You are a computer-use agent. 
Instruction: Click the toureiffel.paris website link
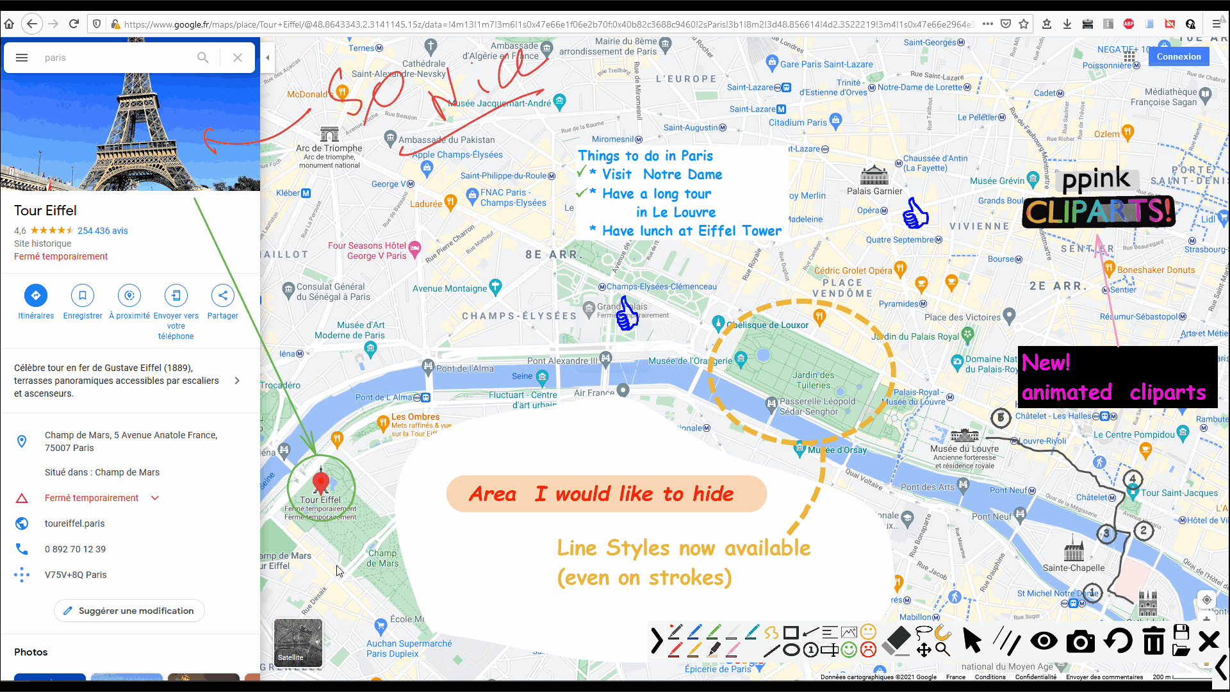pyautogui.click(x=74, y=523)
